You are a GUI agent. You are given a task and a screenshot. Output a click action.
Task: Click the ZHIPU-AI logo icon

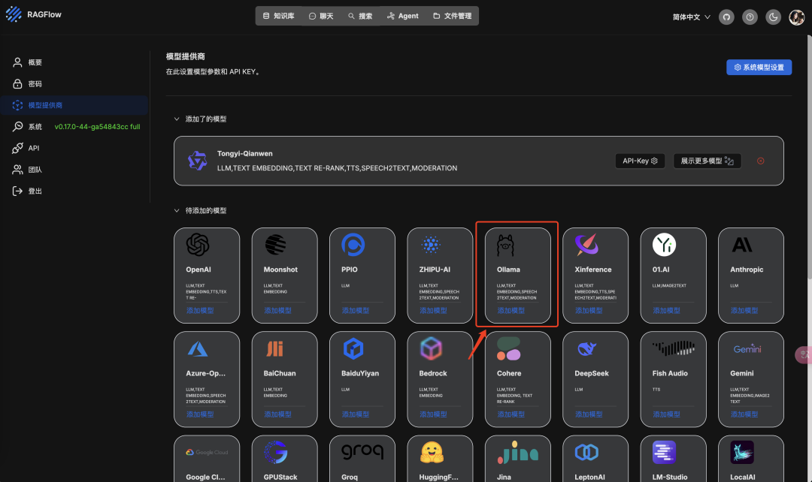(430, 245)
